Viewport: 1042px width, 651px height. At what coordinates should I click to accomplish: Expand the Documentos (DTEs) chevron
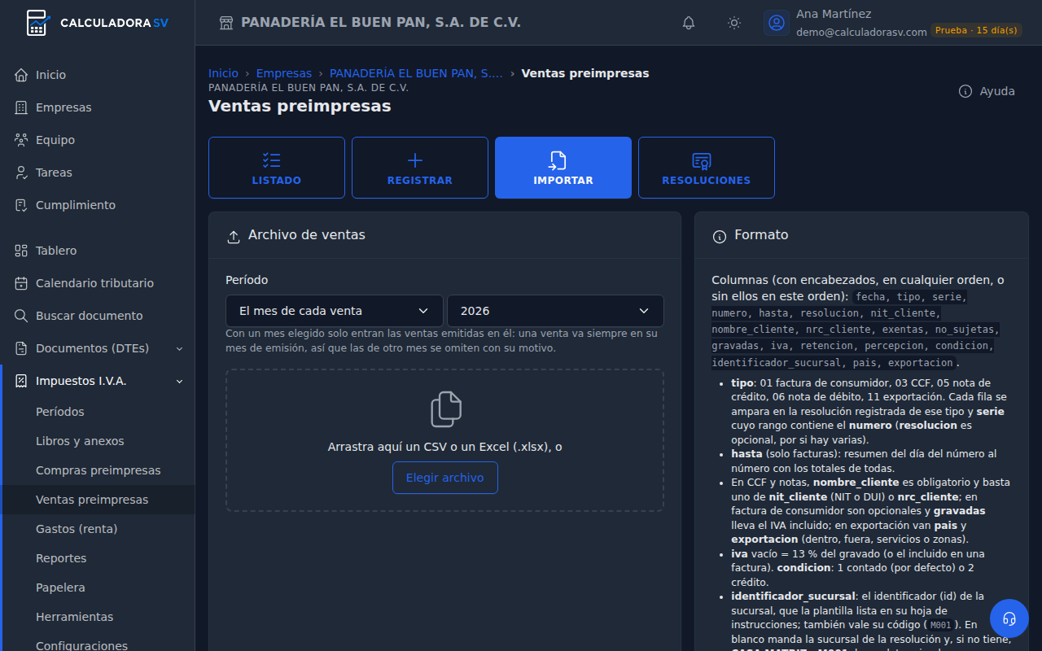coord(180,348)
